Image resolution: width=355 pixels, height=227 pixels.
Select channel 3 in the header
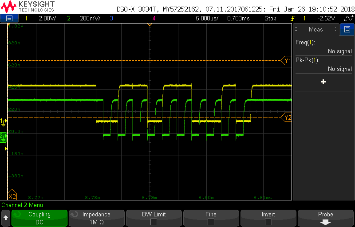111,18
